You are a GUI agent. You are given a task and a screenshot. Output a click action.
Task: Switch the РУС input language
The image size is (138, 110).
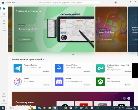[123, 108]
